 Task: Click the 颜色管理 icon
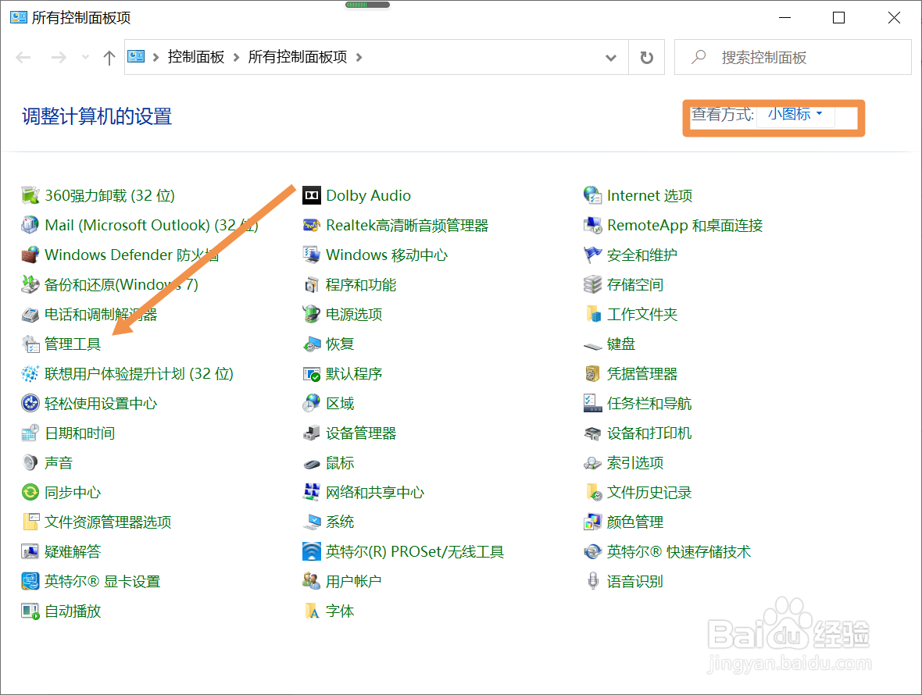coord(593,522)
